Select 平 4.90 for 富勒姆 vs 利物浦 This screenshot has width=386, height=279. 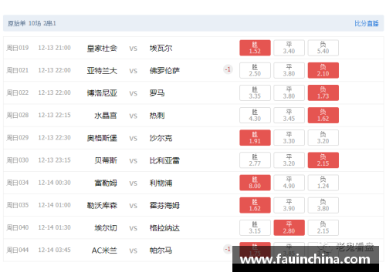[289, 183]
